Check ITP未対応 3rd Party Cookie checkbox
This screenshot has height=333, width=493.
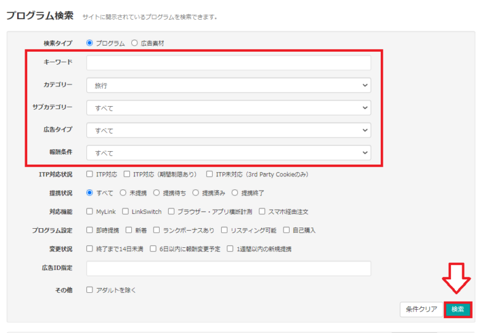click(x=210, y=174)
